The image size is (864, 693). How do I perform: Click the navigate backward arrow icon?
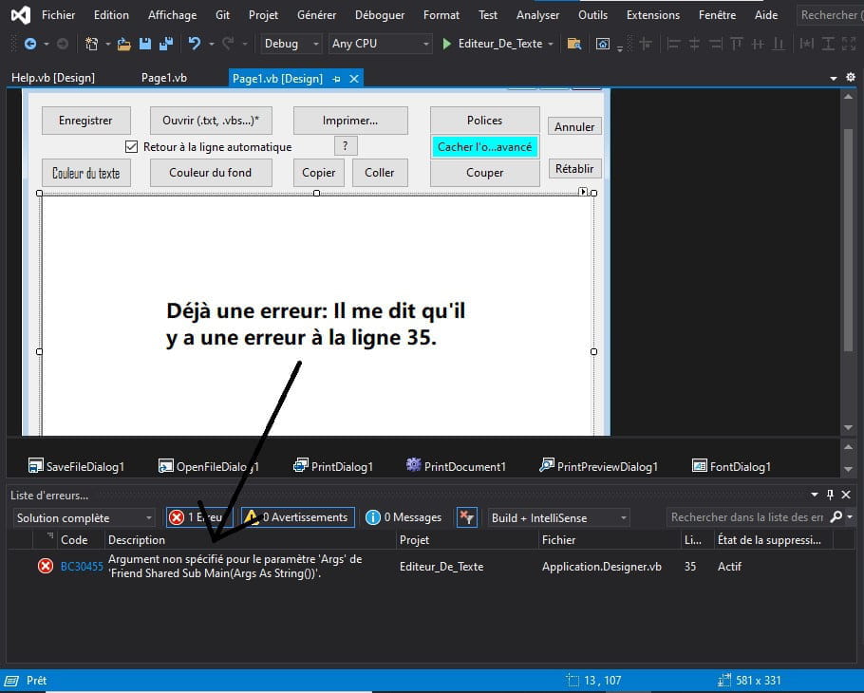point(30,44)
